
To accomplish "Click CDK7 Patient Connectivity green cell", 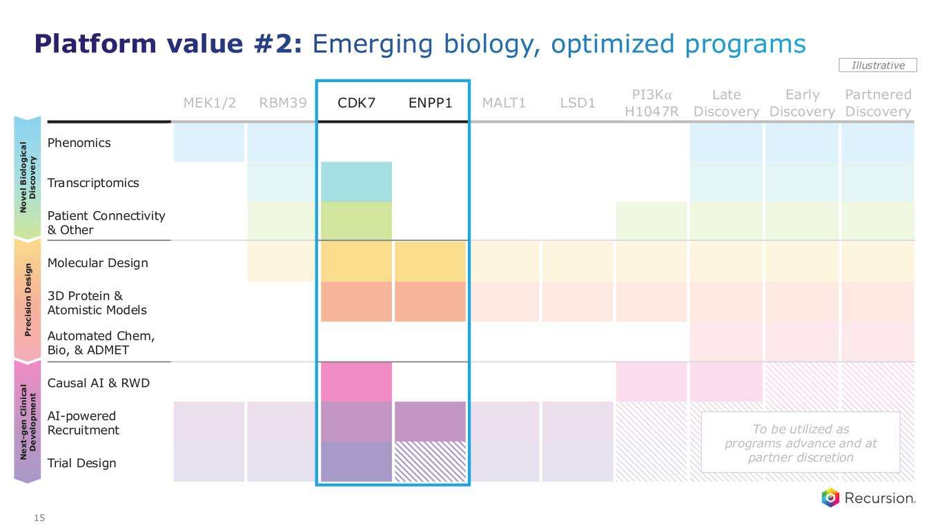I will coord(357,222).
